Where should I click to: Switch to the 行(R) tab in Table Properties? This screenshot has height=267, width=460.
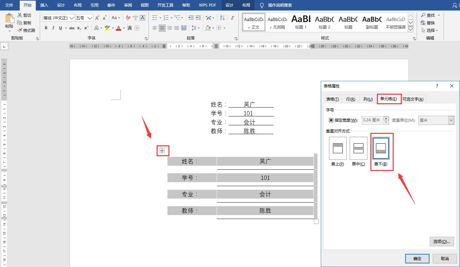[350, 99]
